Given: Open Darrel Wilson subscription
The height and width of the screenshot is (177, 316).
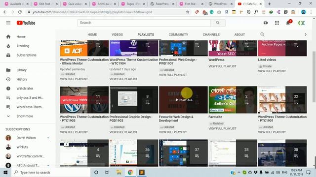Looking at the screenshot, I should tap(26, 138).
